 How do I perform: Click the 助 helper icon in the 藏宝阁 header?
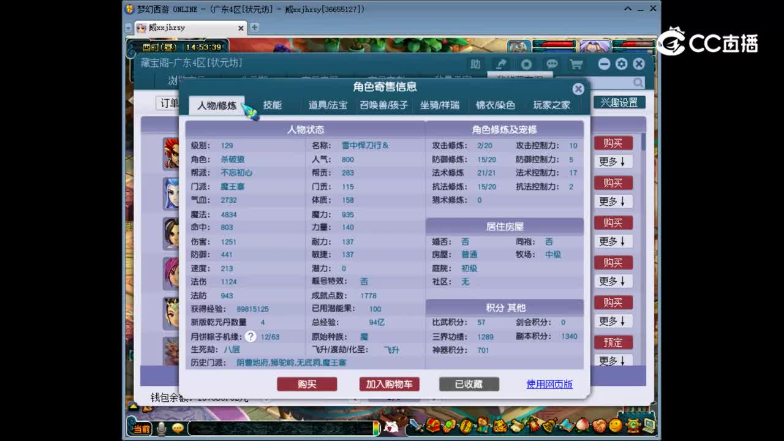click(475, 64)
